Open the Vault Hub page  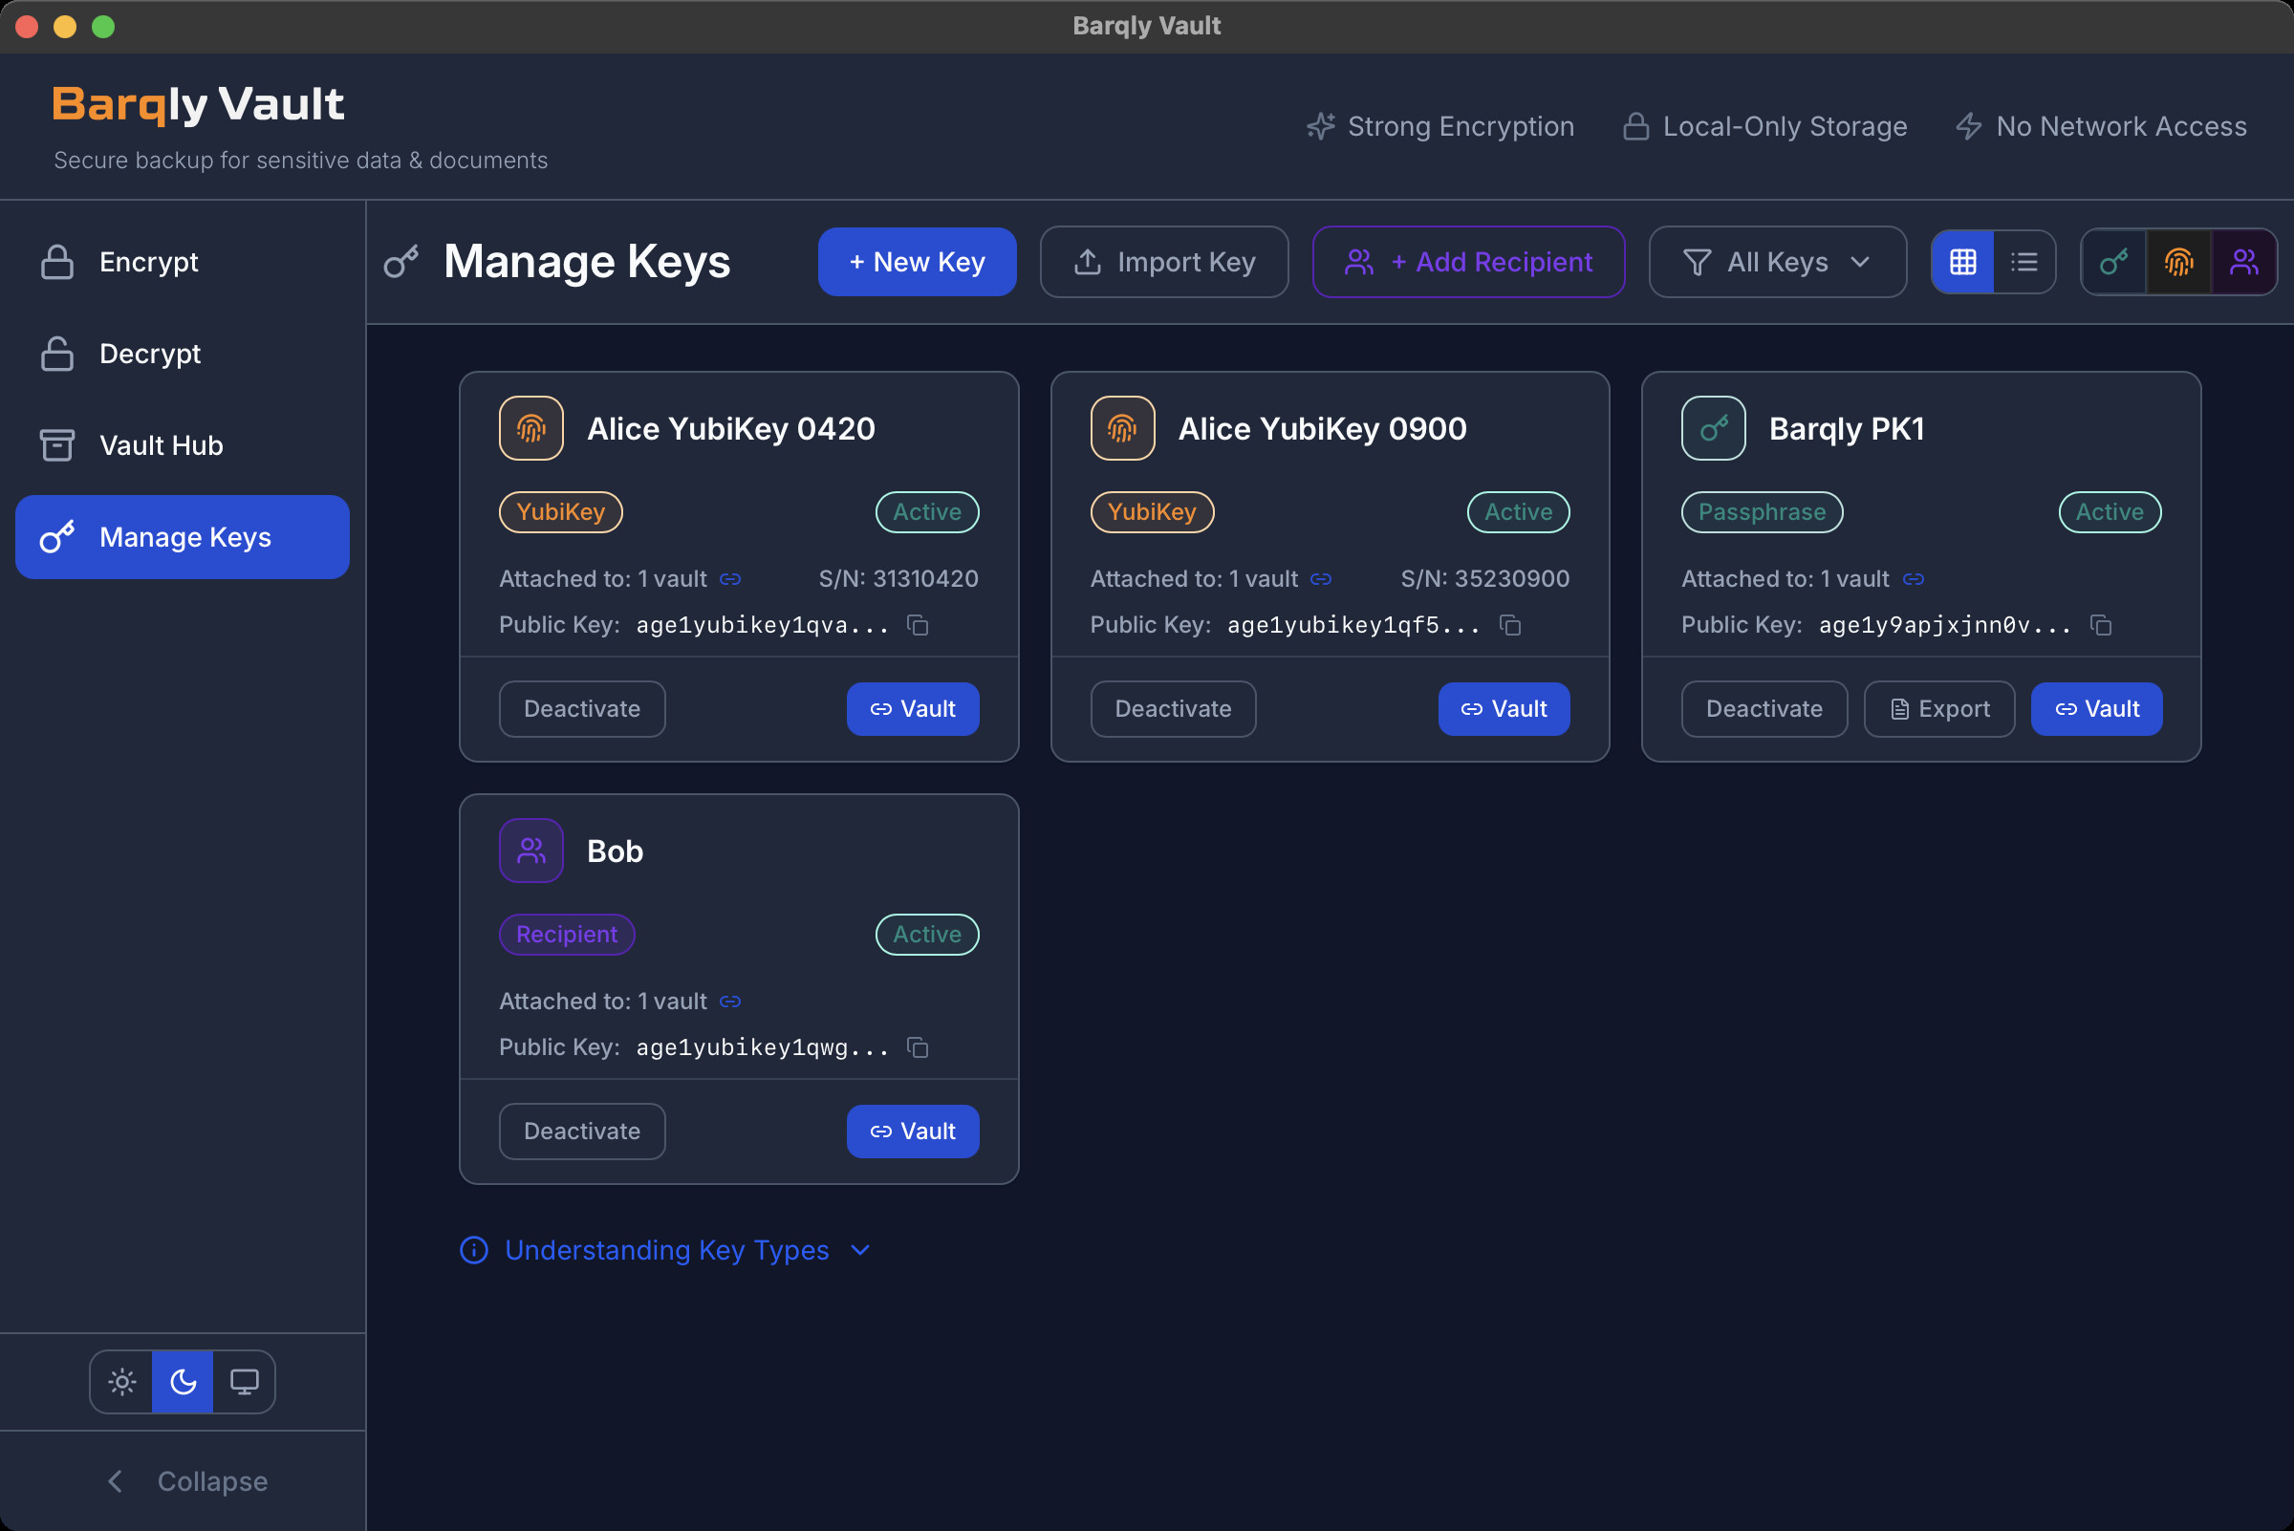[162, 445]
